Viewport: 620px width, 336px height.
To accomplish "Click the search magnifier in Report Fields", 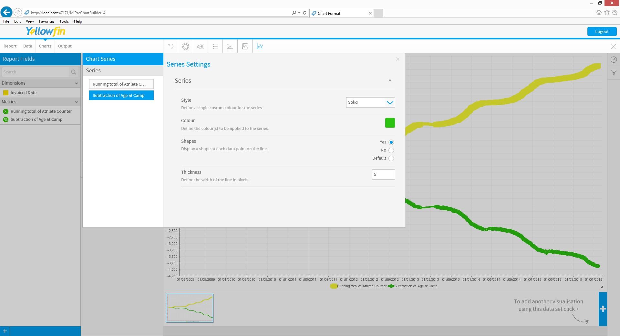I will coord(74,72).
